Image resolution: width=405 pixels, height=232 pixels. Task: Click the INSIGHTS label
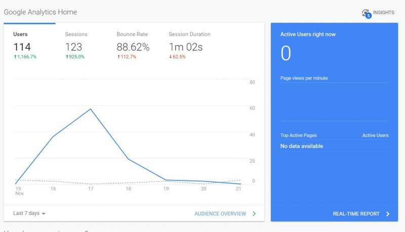(384, 12)
